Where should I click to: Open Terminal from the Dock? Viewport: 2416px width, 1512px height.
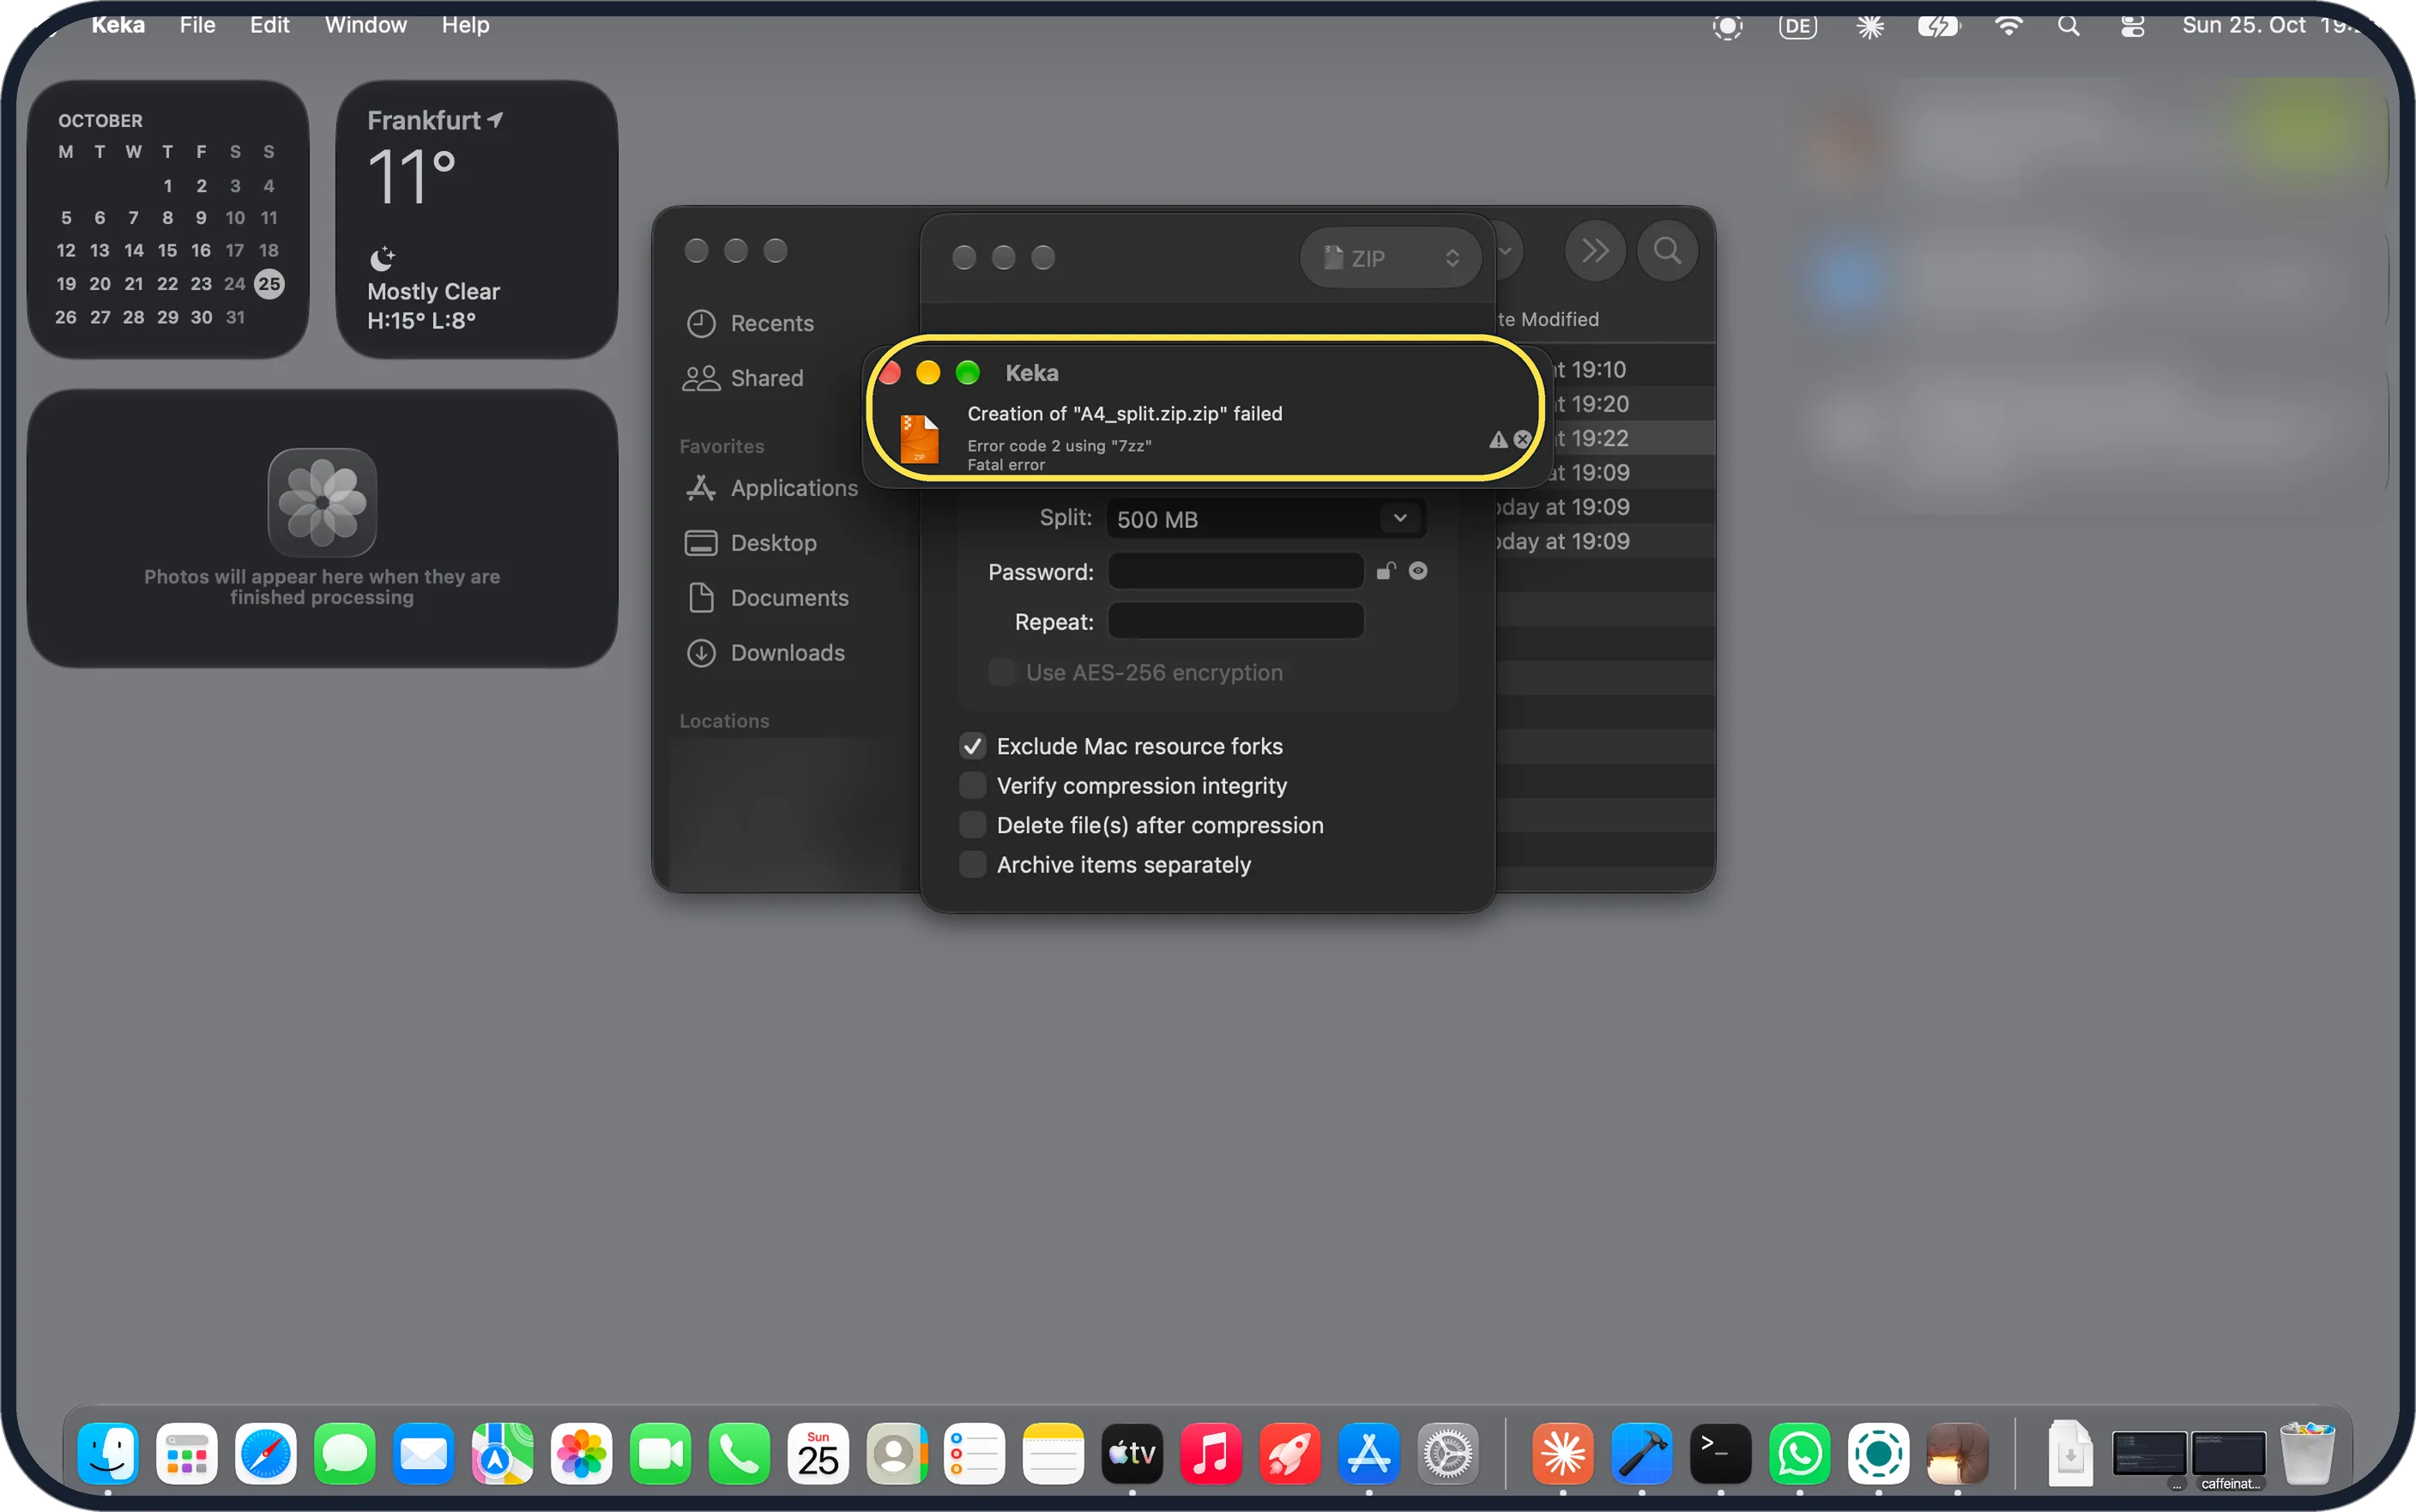click(1721, 1453)
